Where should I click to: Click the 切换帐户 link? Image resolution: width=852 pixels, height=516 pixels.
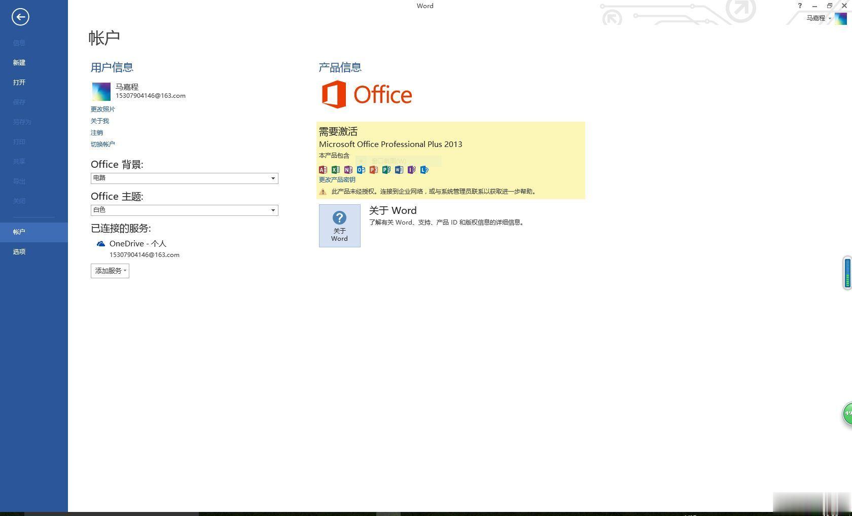coord(103,144)
